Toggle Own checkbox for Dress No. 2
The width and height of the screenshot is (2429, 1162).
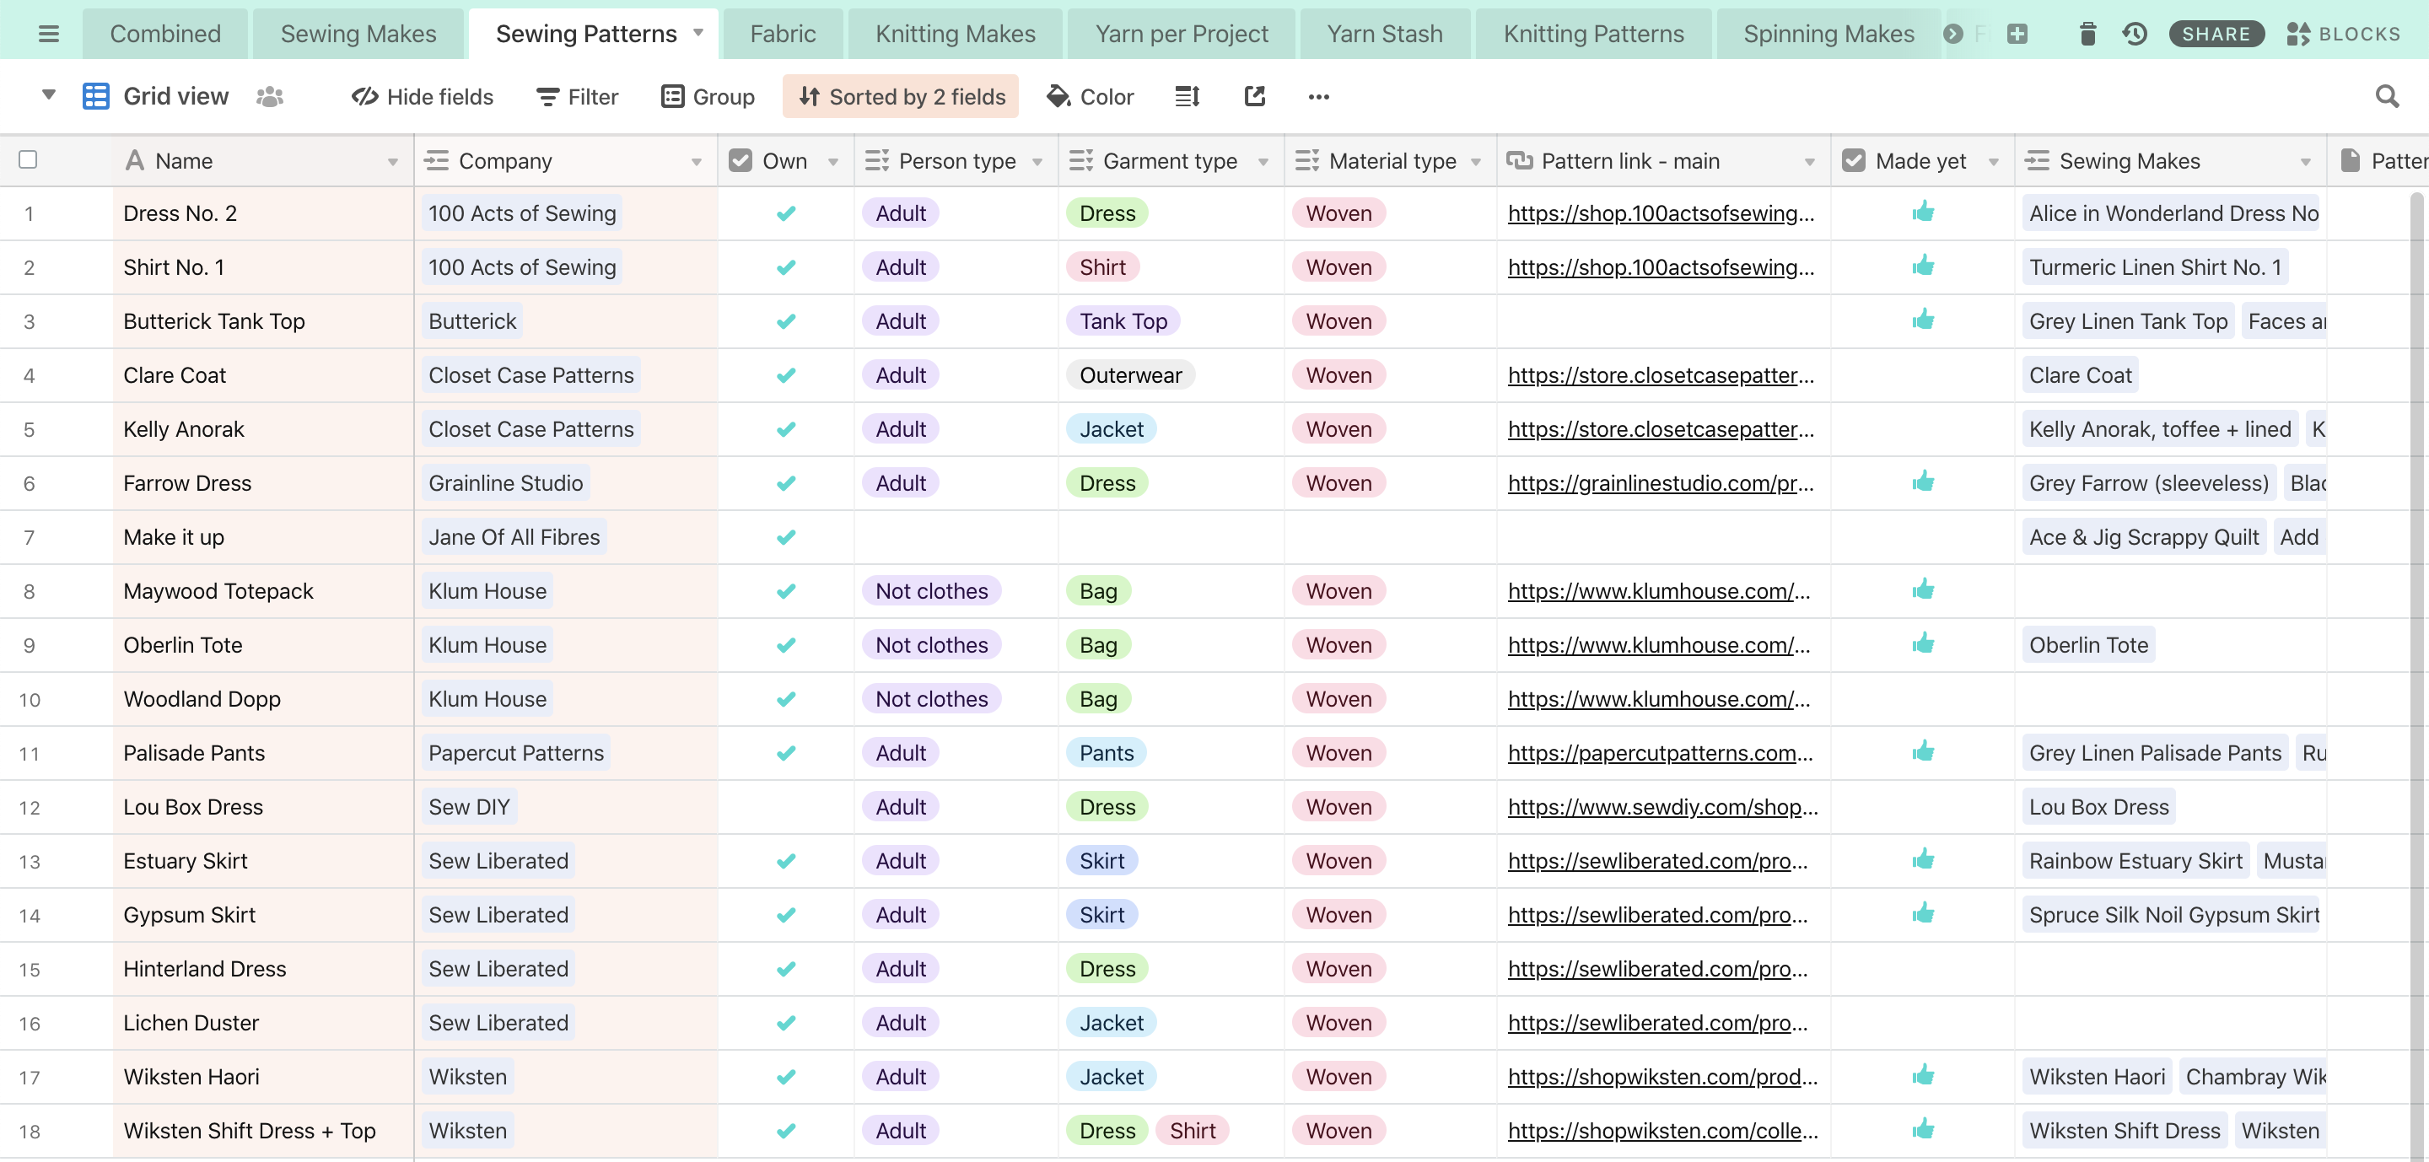coord(785,214)
